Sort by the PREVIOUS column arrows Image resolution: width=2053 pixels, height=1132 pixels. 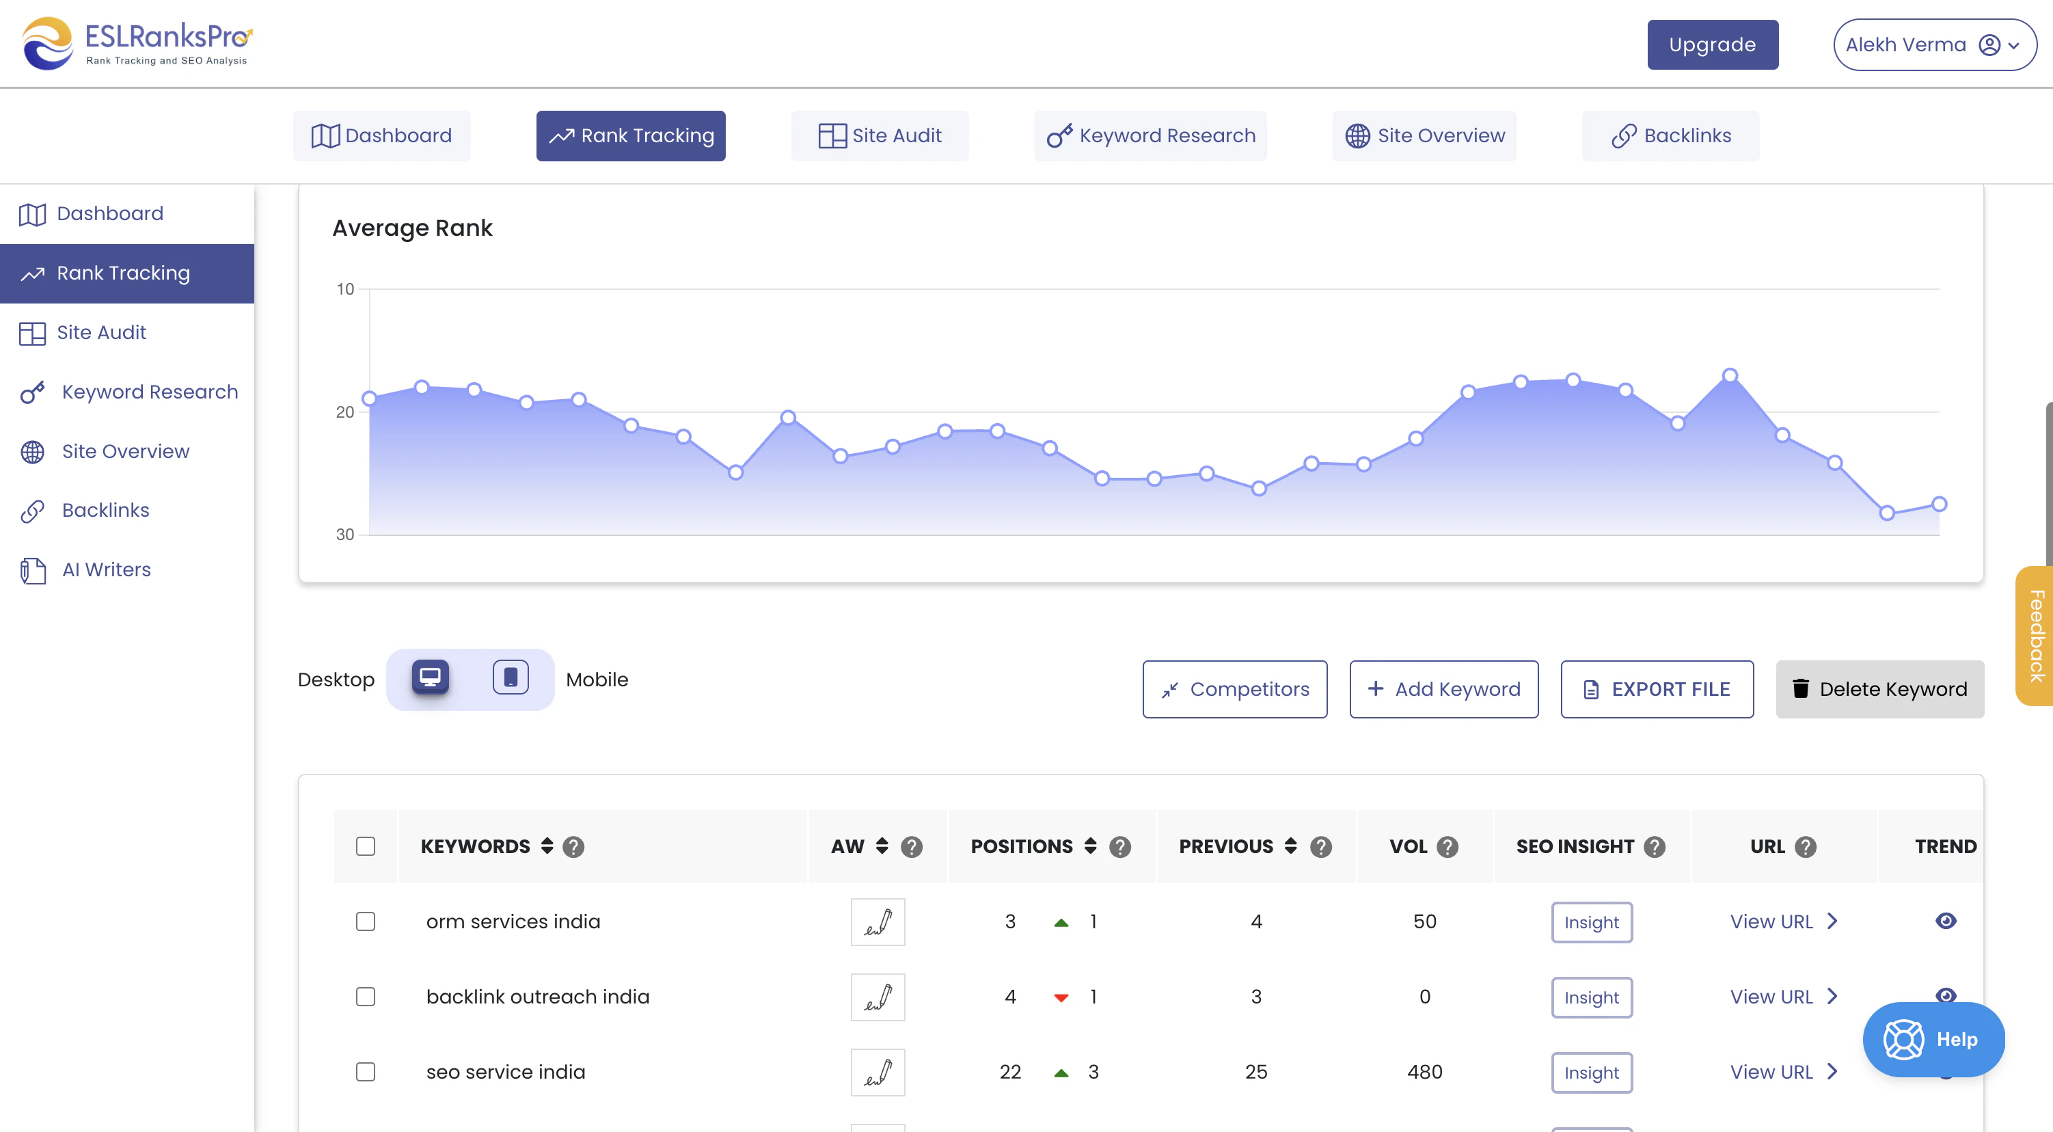[1290, 846]
